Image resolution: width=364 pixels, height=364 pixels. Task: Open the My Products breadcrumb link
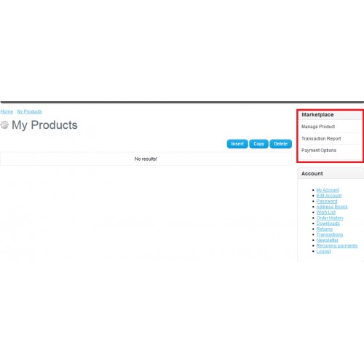(x=29, y=111)
